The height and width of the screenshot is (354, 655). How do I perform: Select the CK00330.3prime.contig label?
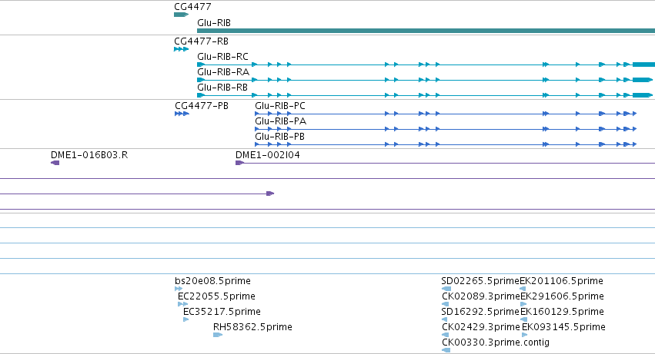pos(496,342)
